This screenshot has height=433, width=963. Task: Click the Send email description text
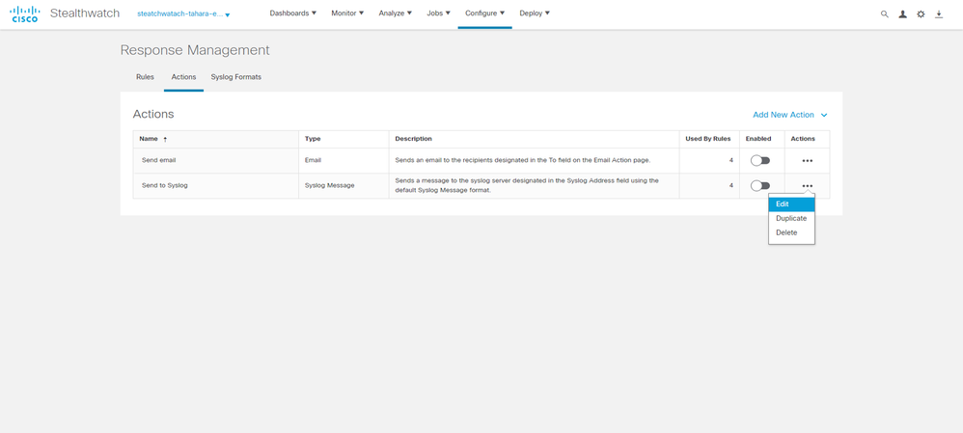[523, 160]
